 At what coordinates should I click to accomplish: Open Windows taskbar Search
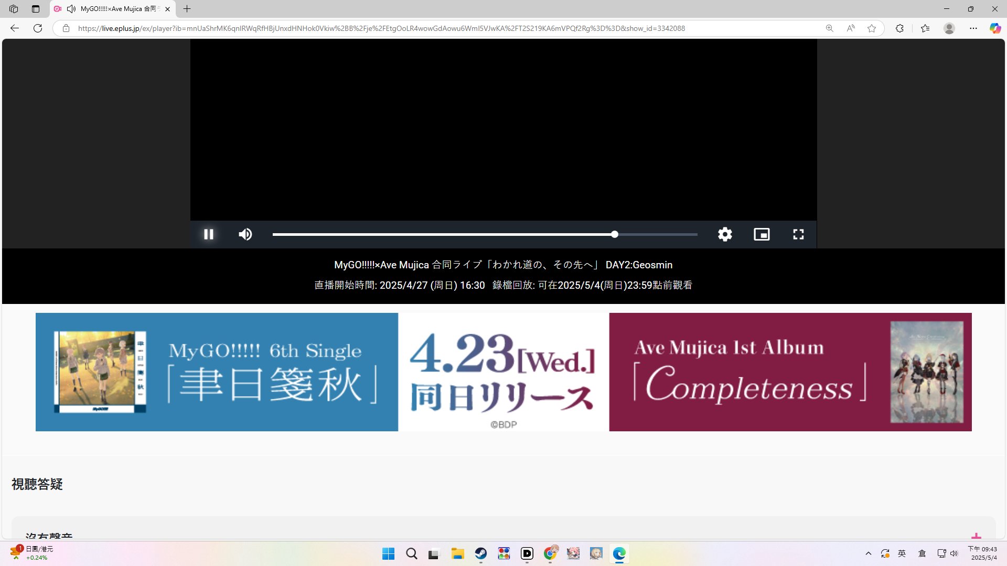(x=412, y=553)
